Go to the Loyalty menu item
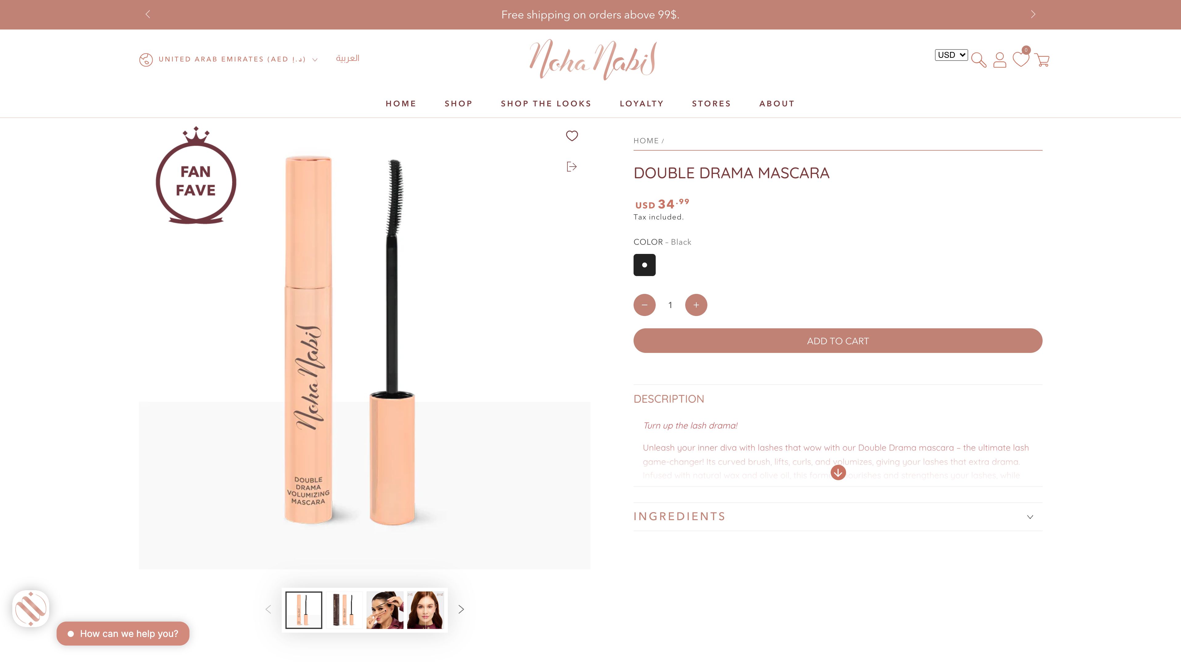The image size is (1181, 664). 641,104
